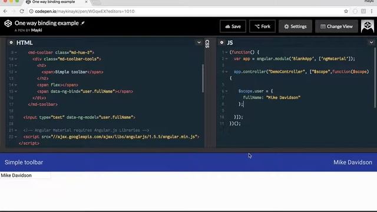
Task: Expand HTML editor dropdown chevron
Action: point(199,42)
